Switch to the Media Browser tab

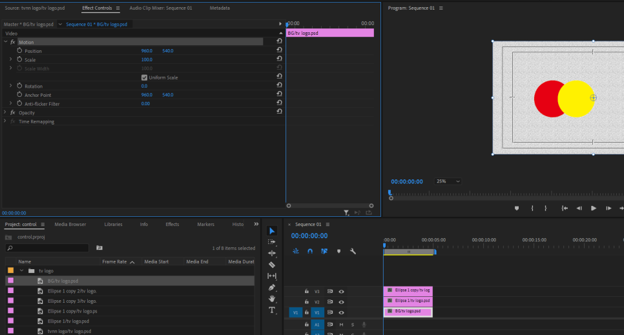point(70,225)
